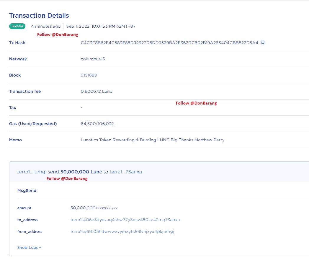Click the timestamp Sep 1, 2022

point(101,26)
